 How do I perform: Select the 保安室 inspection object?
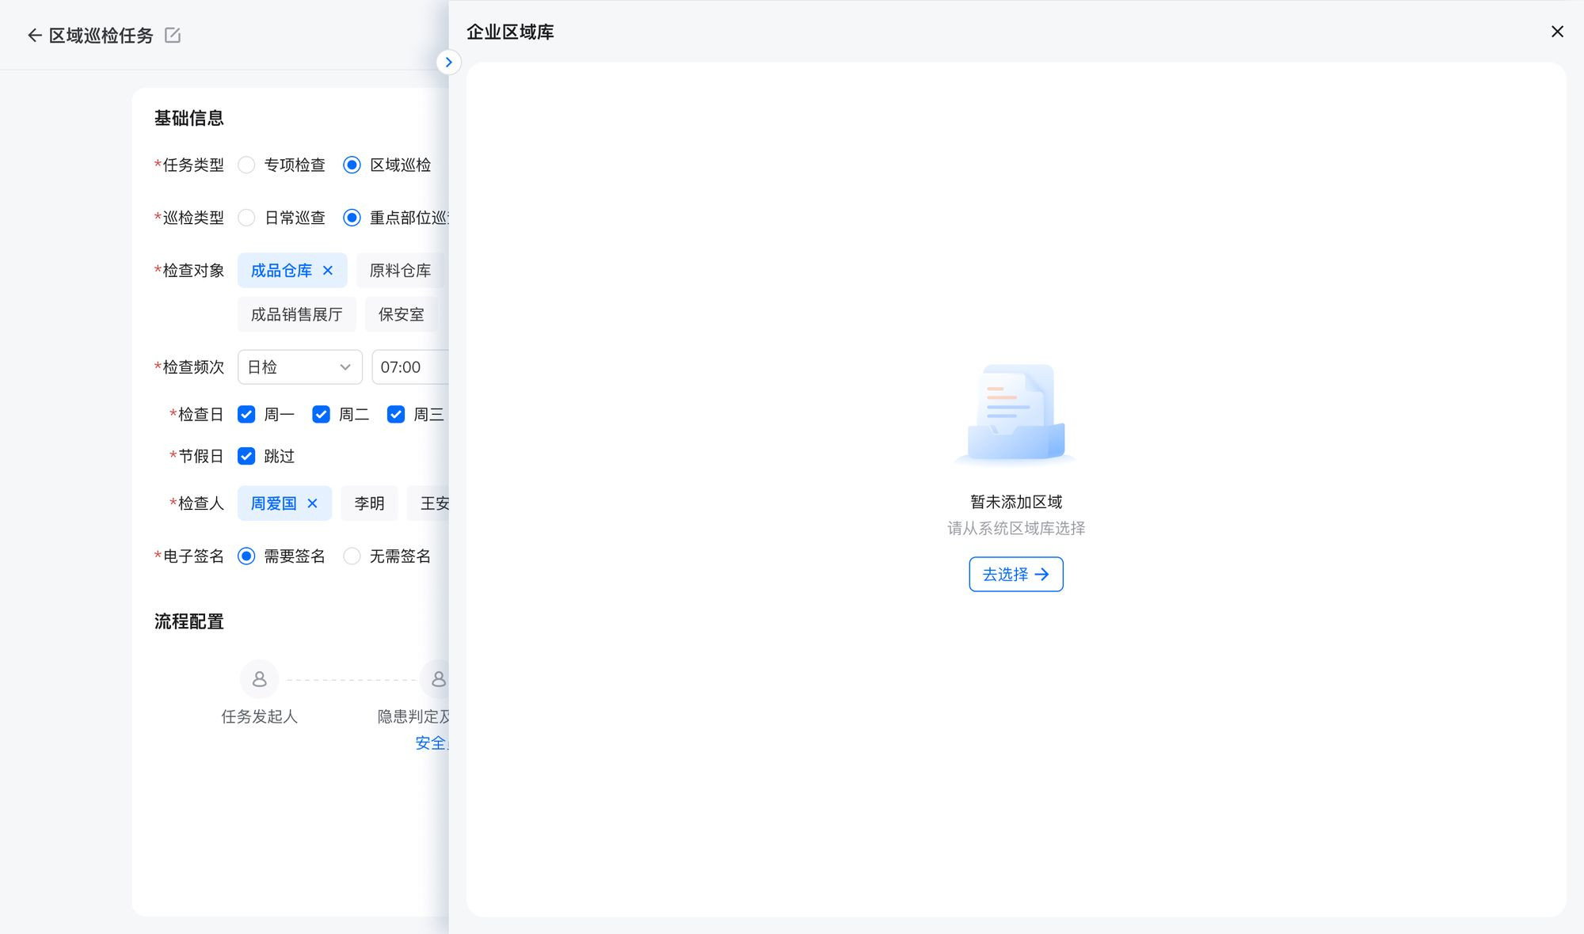402,315
